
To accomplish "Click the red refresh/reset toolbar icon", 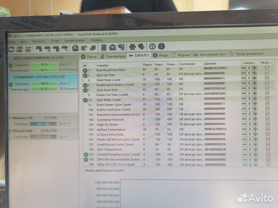I will click(20, 49).
